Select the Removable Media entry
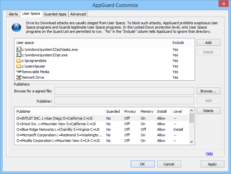 [35, 72]
